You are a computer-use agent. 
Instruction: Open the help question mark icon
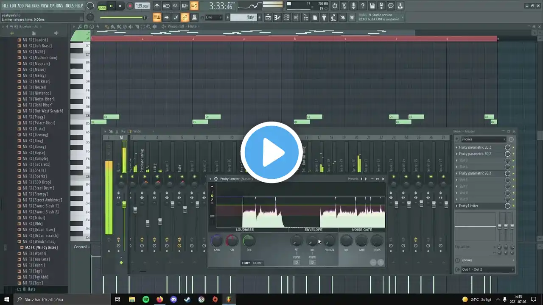pyautogui.click(x=363, y=6)
